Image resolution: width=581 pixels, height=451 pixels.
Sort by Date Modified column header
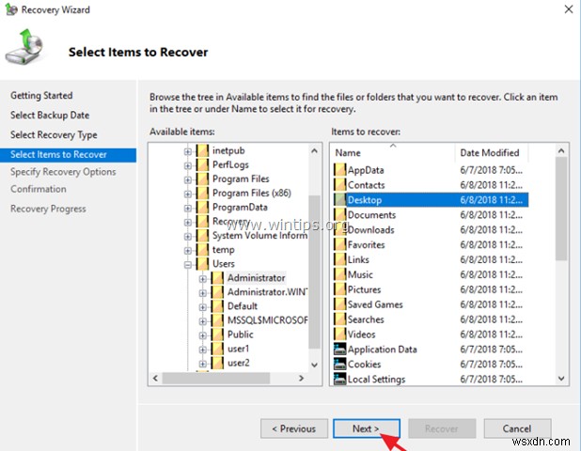point(492,152)
